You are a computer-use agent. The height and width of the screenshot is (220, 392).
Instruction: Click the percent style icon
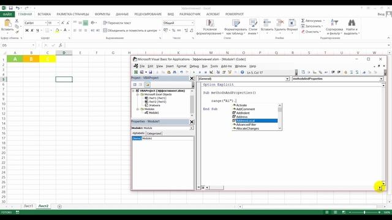[173, 31]
